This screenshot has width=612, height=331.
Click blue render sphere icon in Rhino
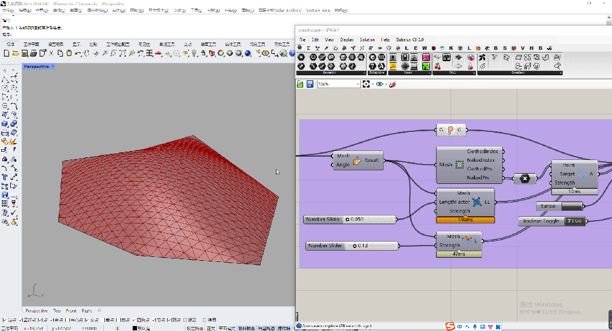[x=248, y=53]
